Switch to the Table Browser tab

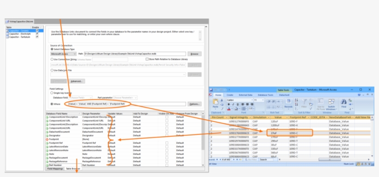click(x=73, y=169)
